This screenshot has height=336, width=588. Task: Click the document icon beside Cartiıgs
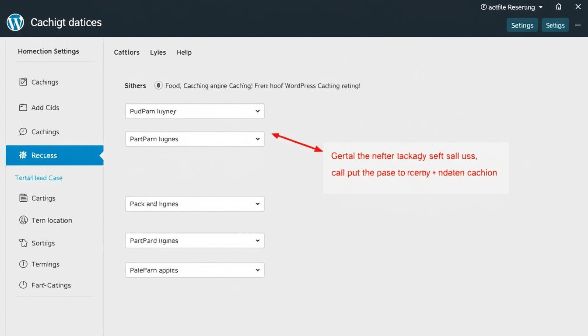click(23, 198)
